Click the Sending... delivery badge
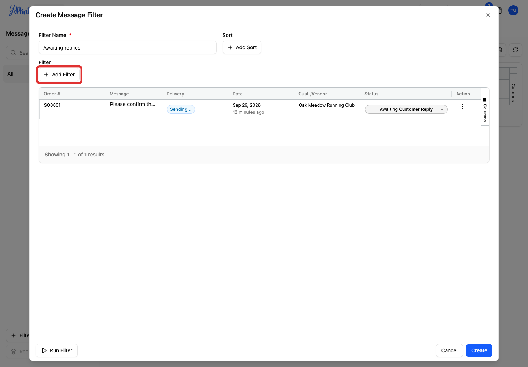 pos(181,109)
